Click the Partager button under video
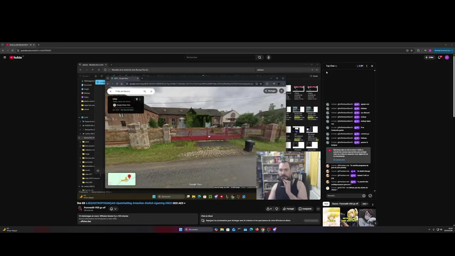455x256 pixels. (289, 209)
